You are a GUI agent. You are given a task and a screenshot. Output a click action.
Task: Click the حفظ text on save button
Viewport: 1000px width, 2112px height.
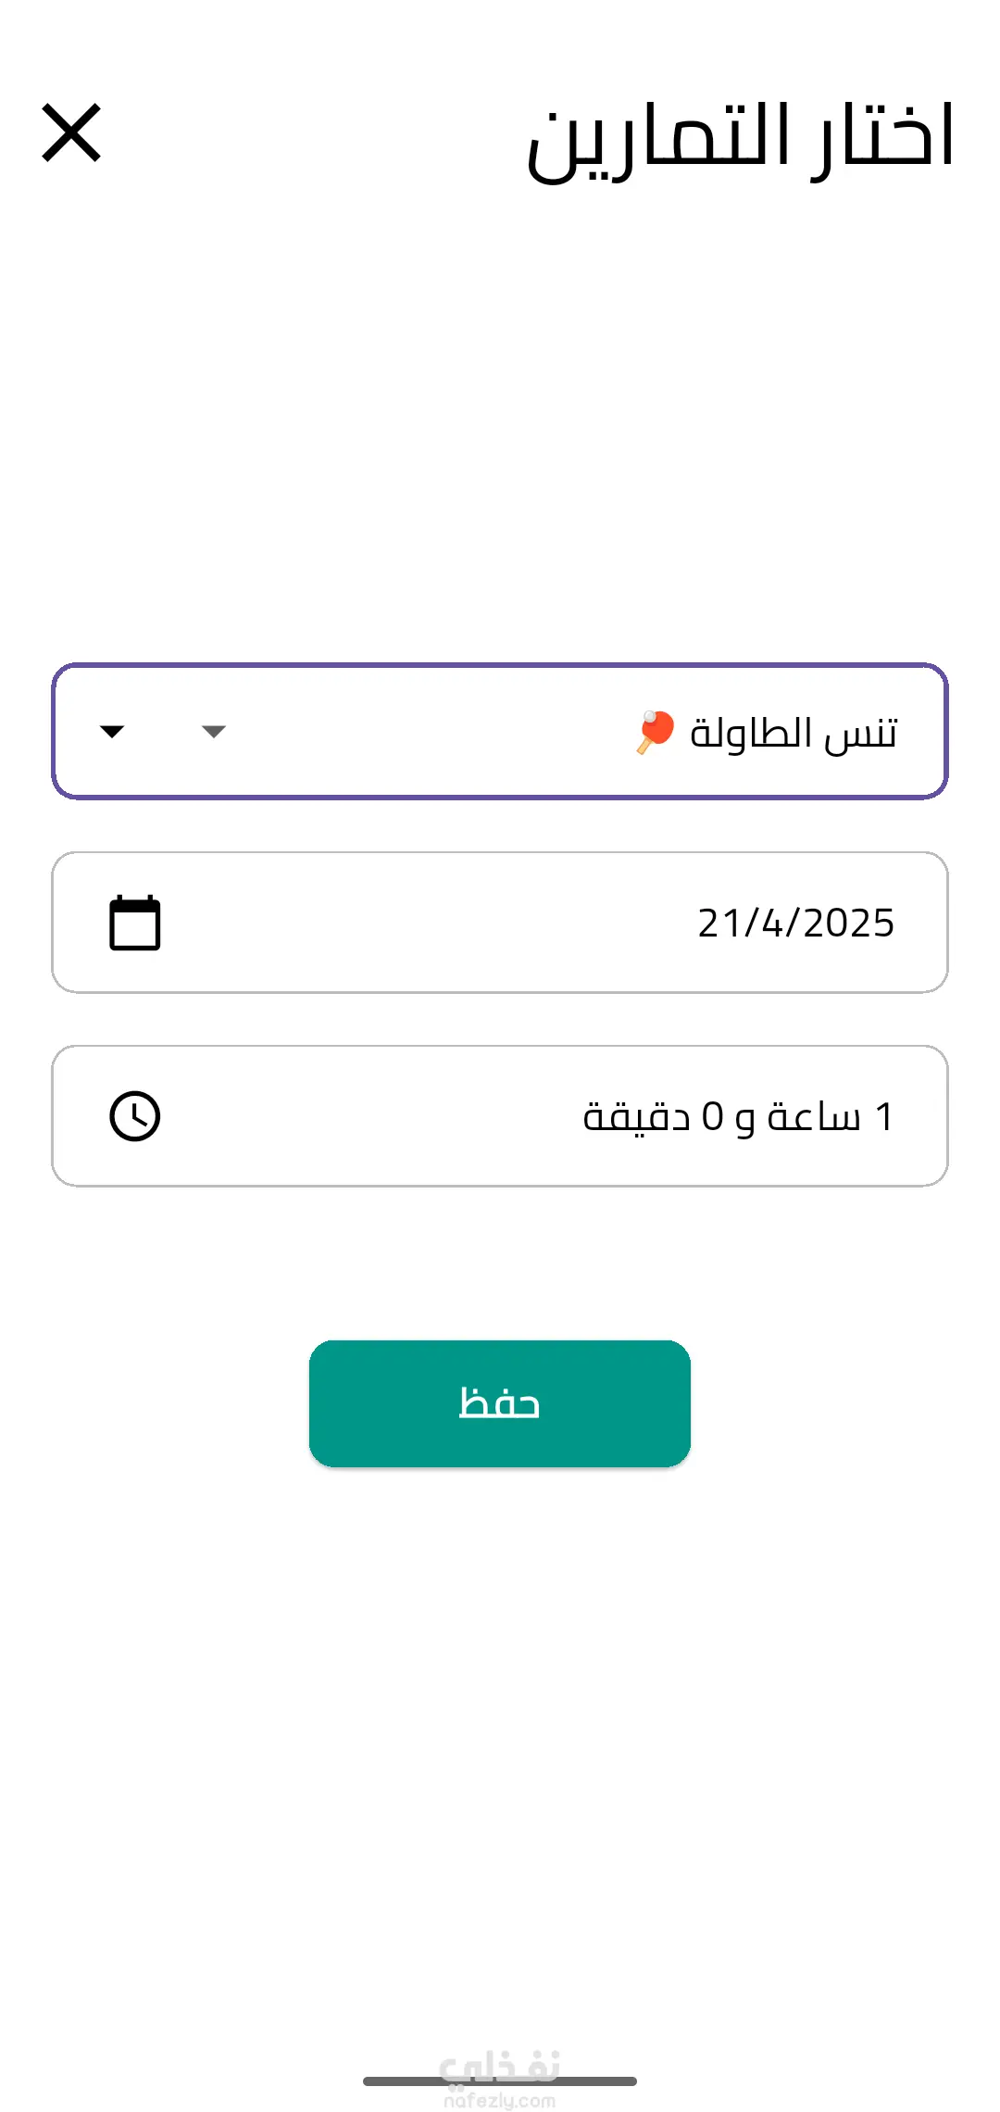tap(500, 1402)
